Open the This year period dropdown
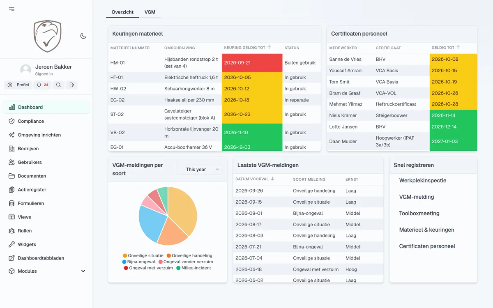The image size is (493, 308). (x=199, y=169)
